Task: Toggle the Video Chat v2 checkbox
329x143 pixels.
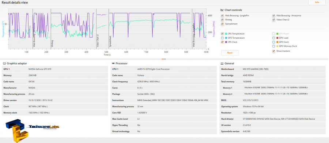Action: pos(273,20)
